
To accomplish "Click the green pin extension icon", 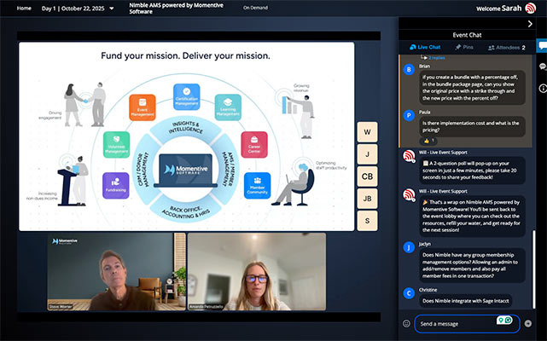I will [x=501, y=320].
